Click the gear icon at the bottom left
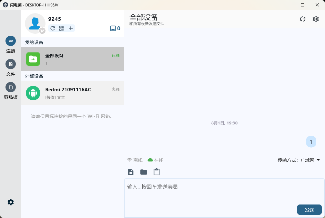Image resolution: width=325 pixels, height=218 pixels. (x=11, y=202)
